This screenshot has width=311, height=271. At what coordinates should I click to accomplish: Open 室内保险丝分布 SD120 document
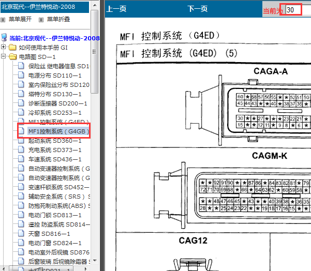tap(58, 85)
